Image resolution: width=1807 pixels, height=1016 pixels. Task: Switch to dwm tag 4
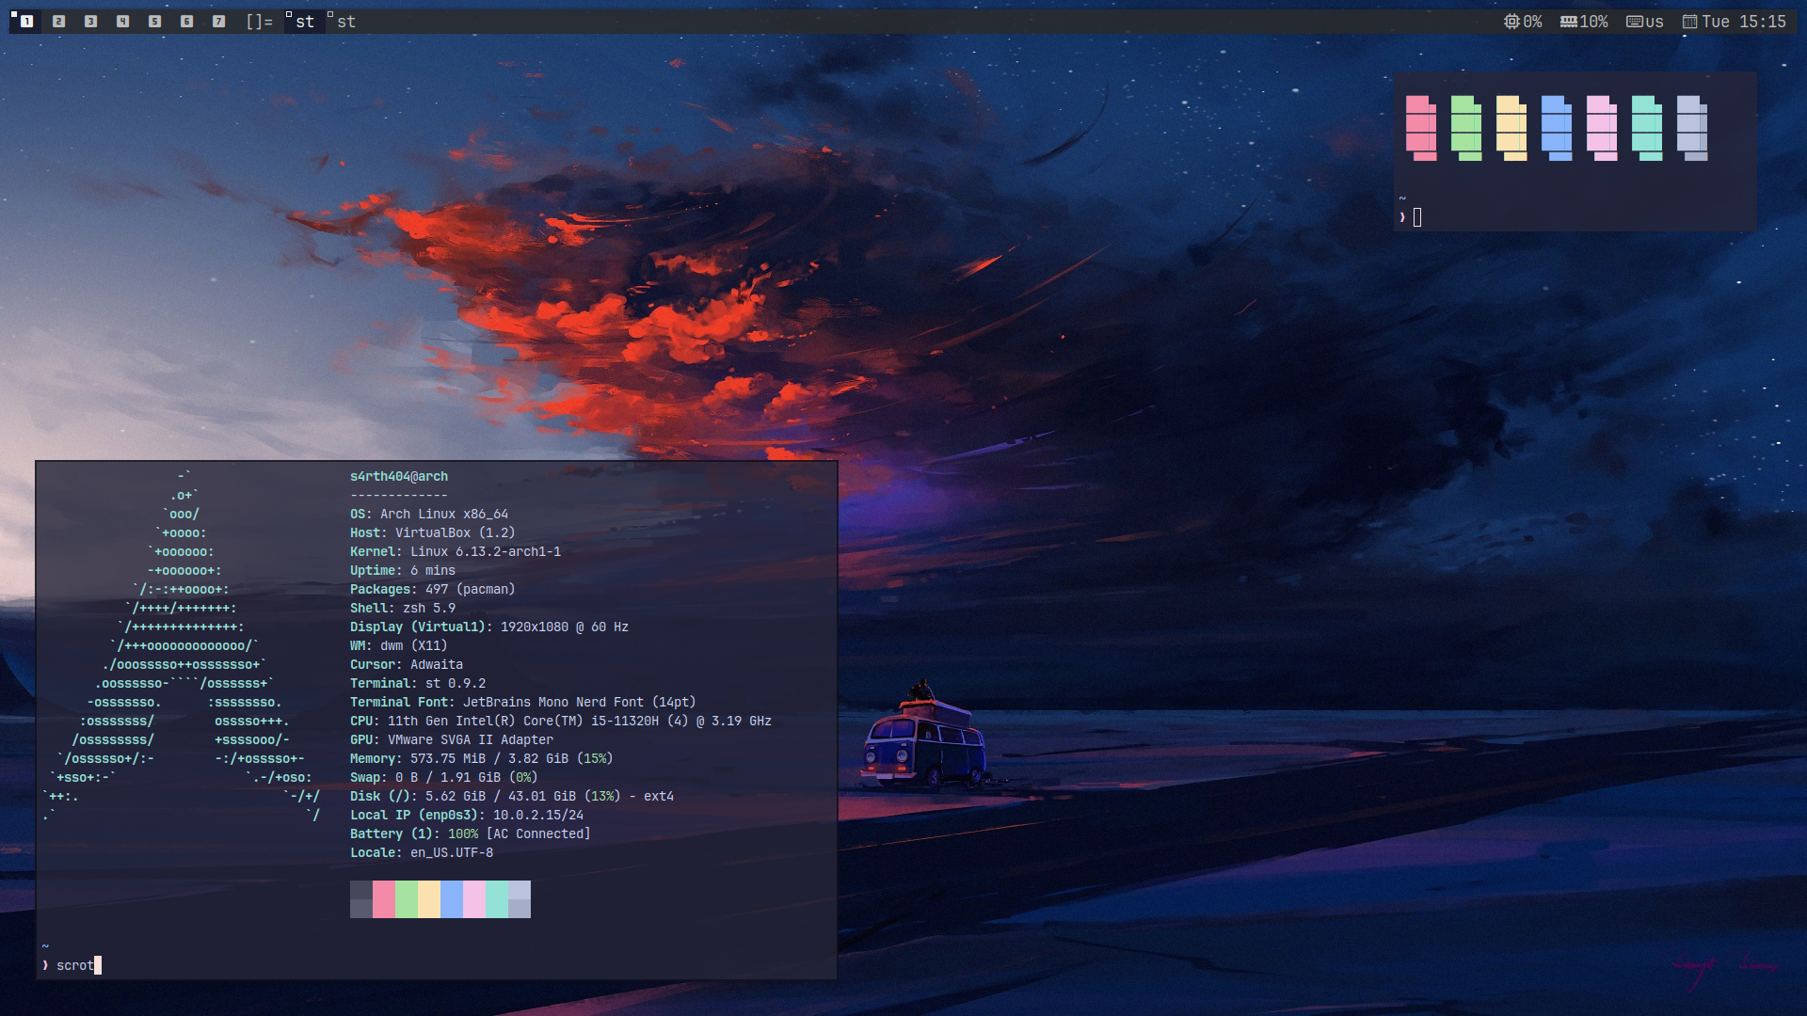tap(122, 22)
